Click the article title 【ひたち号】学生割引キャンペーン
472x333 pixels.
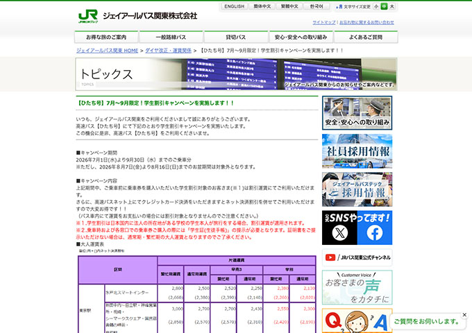tap(155, 103)
